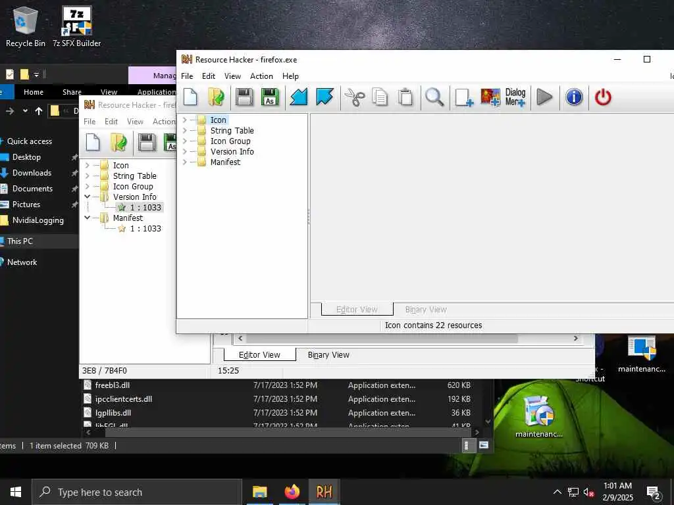Select Version Info 1 : 1033 item in back tree
Image resolution: width=674 pixels, height=505 pixels.
pos(140,207)
